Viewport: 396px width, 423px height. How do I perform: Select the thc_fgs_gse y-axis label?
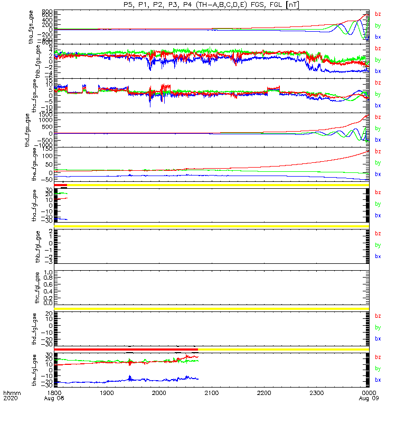[x=34, y=96]
